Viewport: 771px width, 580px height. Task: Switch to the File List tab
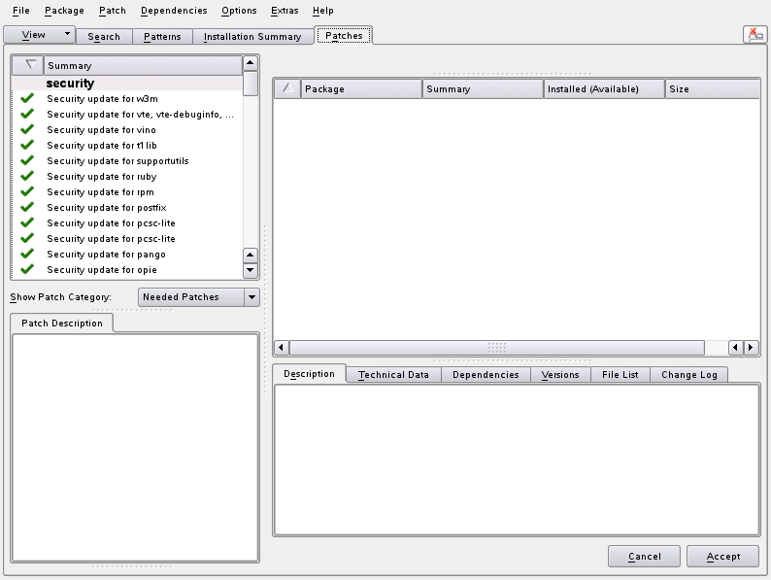click(x=620, y=375)
